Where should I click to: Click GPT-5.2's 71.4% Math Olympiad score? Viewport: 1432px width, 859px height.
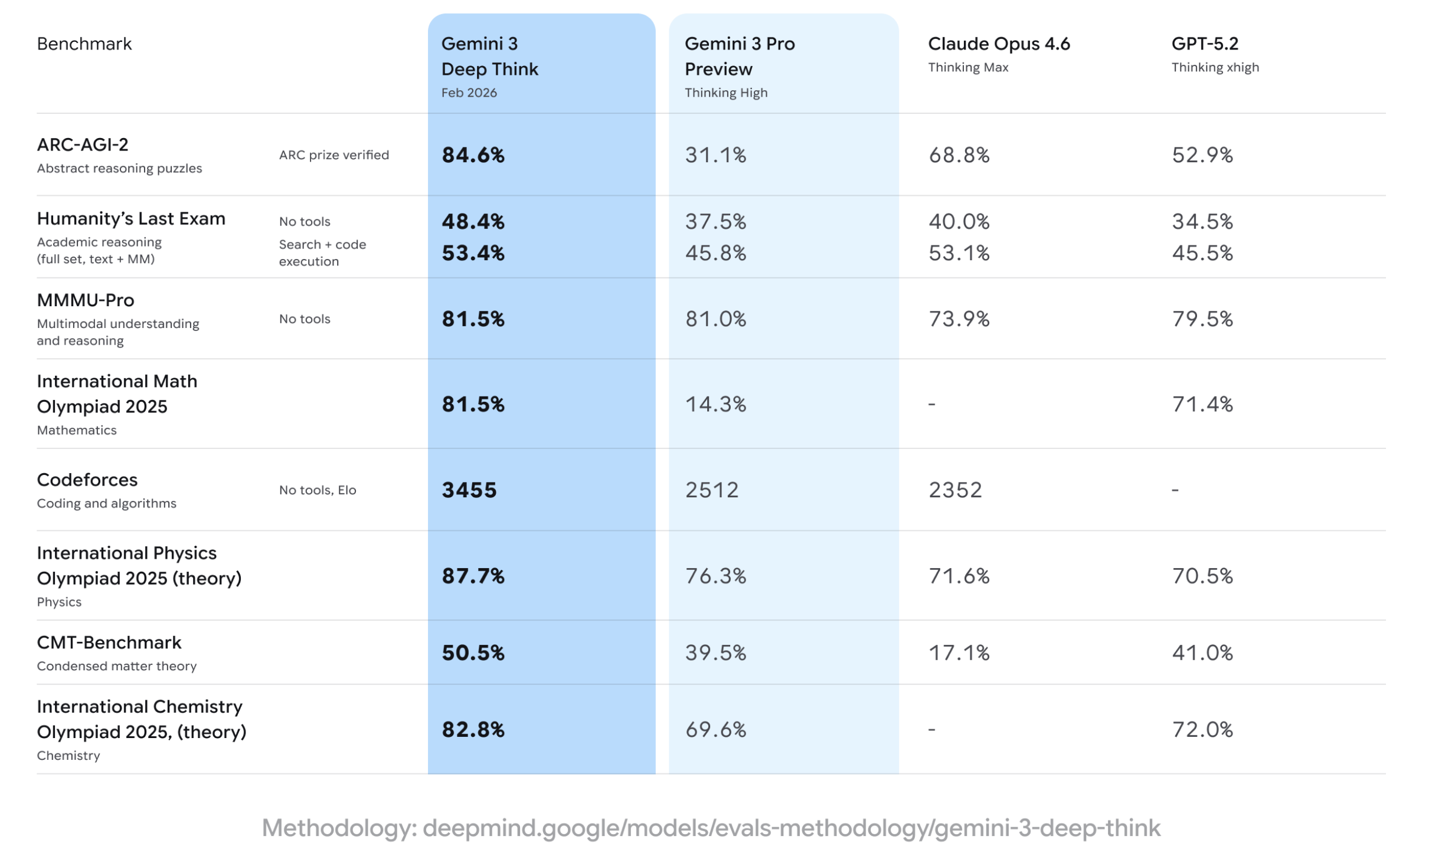click(1202, 405)
